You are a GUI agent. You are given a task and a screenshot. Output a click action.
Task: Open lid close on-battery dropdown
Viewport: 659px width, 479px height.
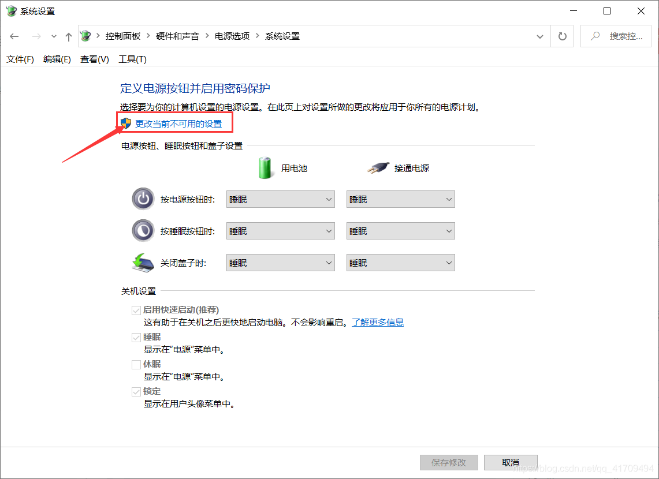point(280,263)
